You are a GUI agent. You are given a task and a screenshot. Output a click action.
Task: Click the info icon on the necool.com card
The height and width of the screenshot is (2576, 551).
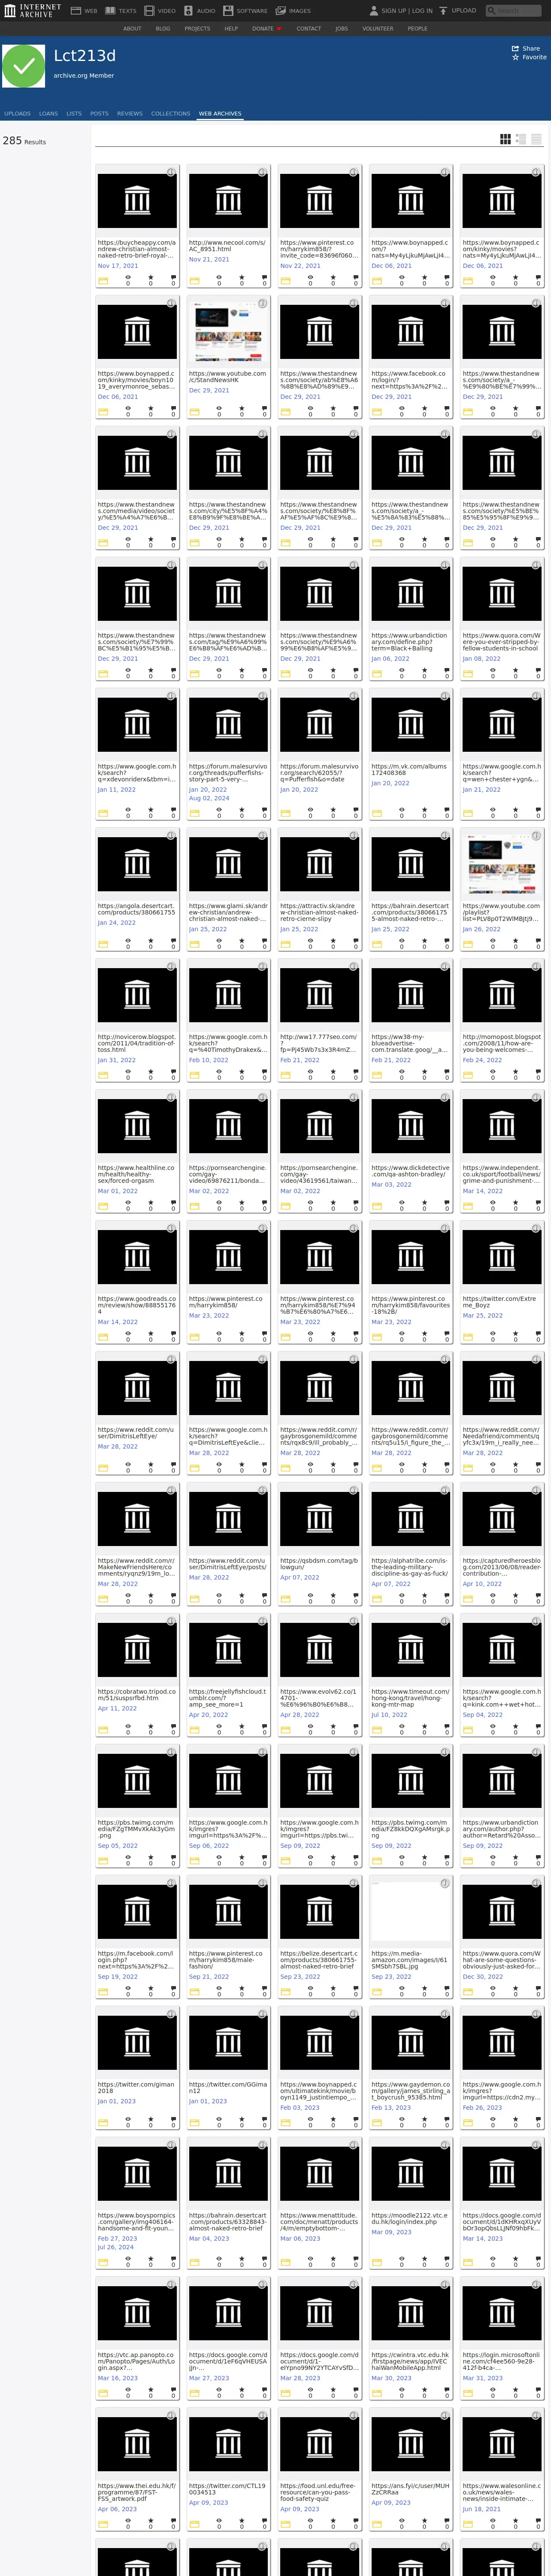click(x=262, y=172)
